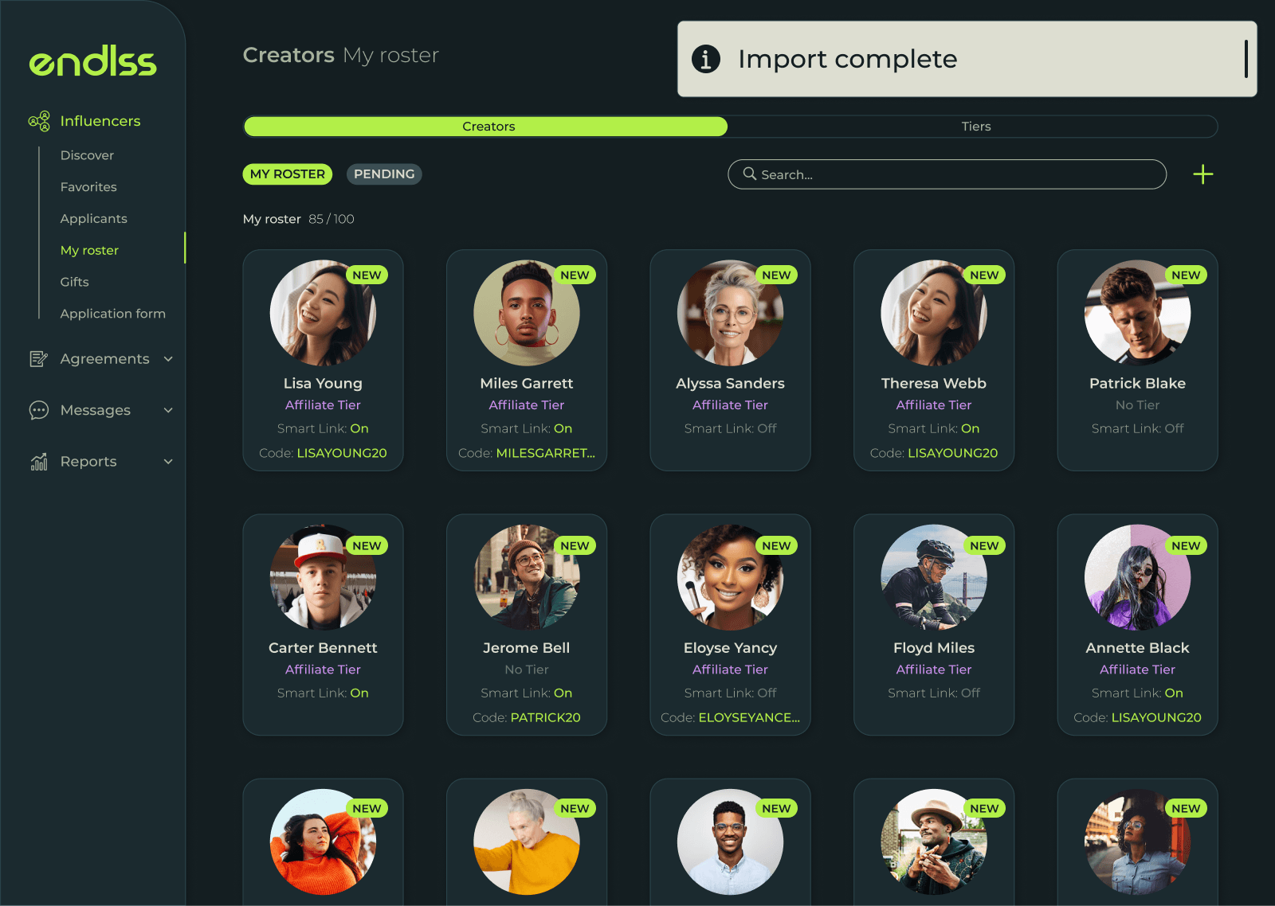Open Miles Garrett's profile photo
This screenshot has height=906, width=1275.
point(527,313)
